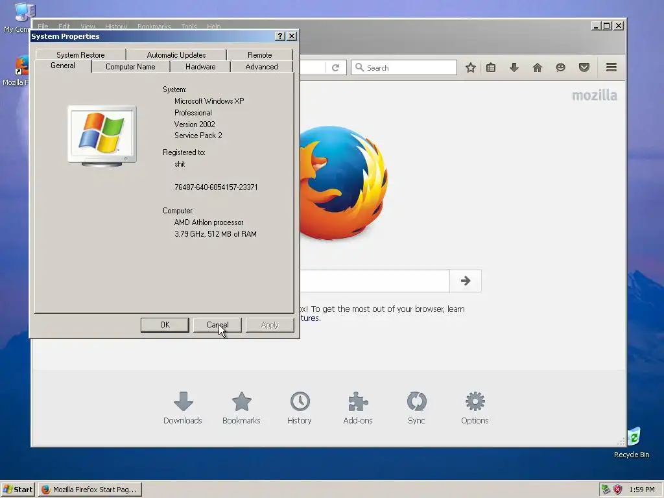This screenshot has height=498, width=664.
Task: Click Mozilla Firefox Start Page taskbar button
Action: pos(89,490)
